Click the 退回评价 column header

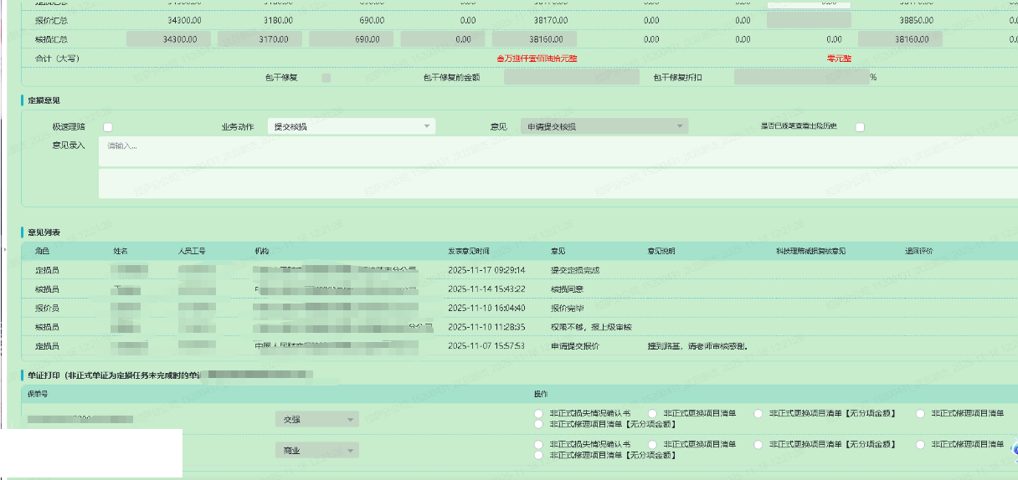pos(918,251)
